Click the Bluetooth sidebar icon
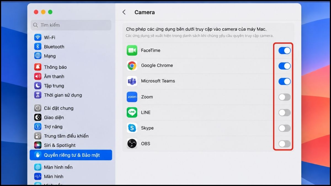 [38, 47]
